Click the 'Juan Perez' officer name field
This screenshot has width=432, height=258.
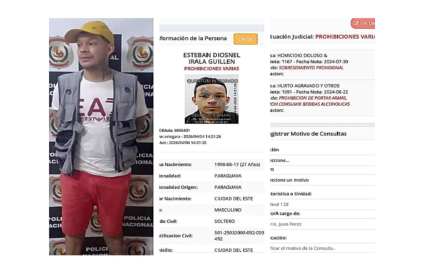pos(322,224)
